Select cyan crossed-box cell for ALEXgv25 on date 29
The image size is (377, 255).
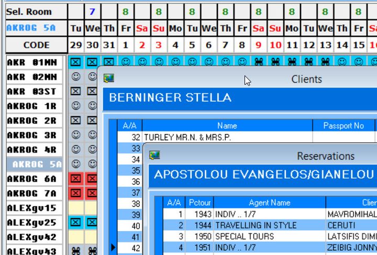76,223
